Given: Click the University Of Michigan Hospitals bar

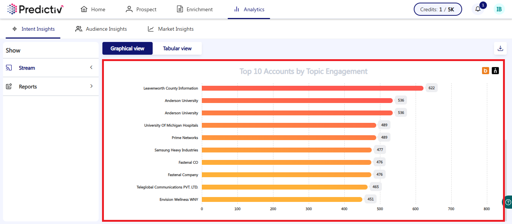Looking at the screenshot, I should point(289,125).
